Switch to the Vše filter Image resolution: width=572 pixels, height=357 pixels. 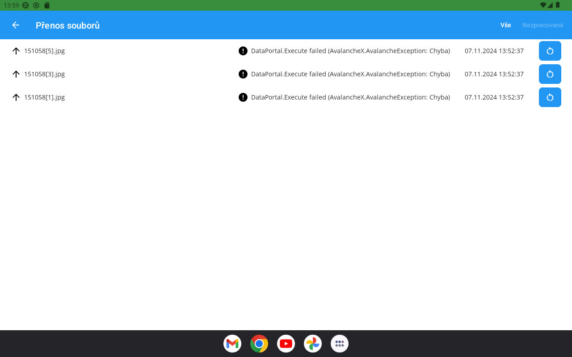[x=505, y=25]
